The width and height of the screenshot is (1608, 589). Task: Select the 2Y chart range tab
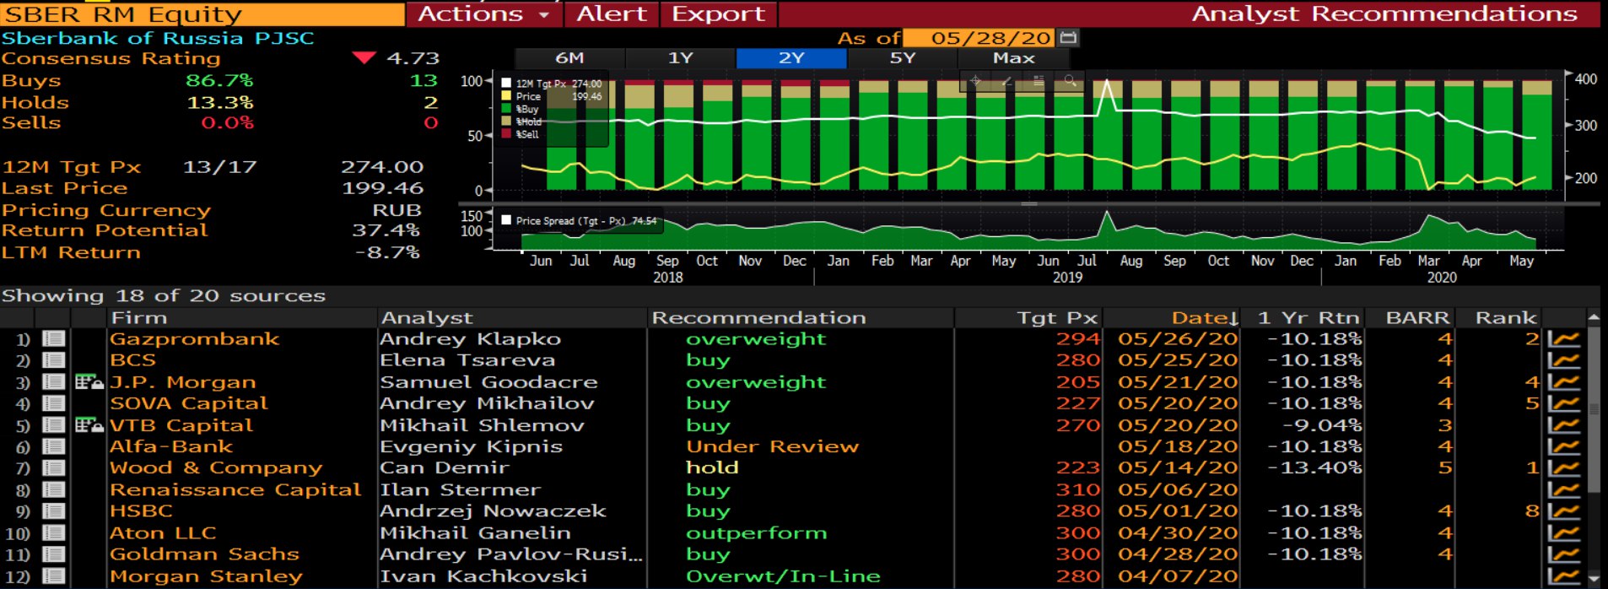click(x=791, y=58)
